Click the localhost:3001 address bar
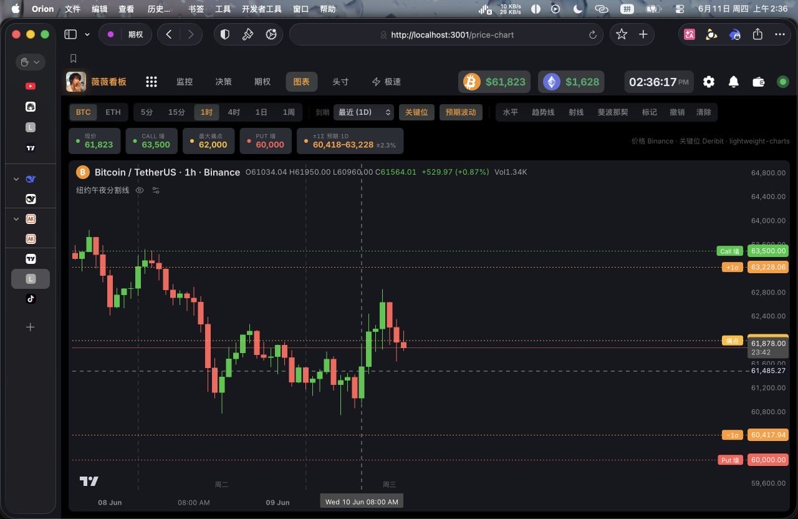Image resolution: width=798 pixels, height=519 pixels. coord(447,35)
